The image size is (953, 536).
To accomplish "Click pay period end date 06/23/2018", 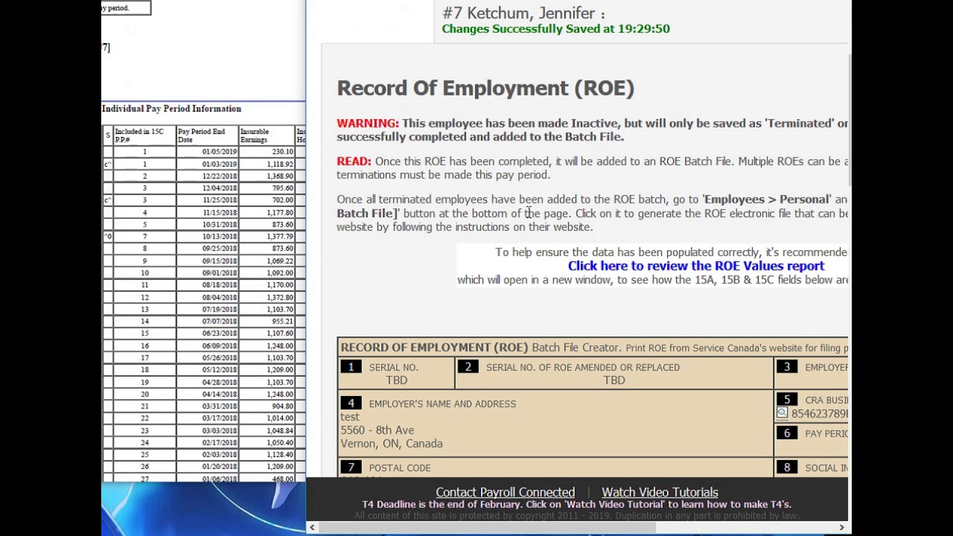I will pos(219,334).
